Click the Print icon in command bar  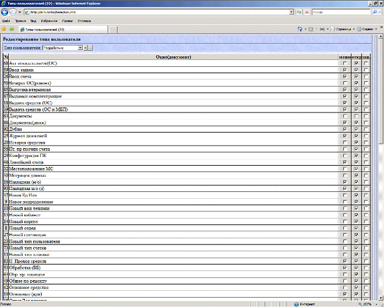click(x=323, y=29)
